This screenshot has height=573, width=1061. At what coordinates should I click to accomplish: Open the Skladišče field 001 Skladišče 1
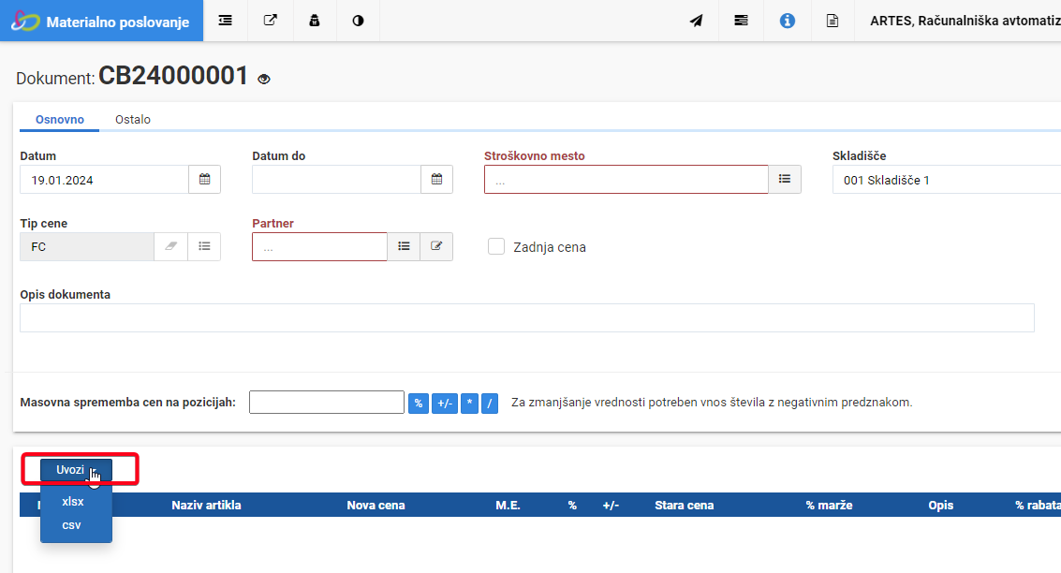click(x=947, y=180)
